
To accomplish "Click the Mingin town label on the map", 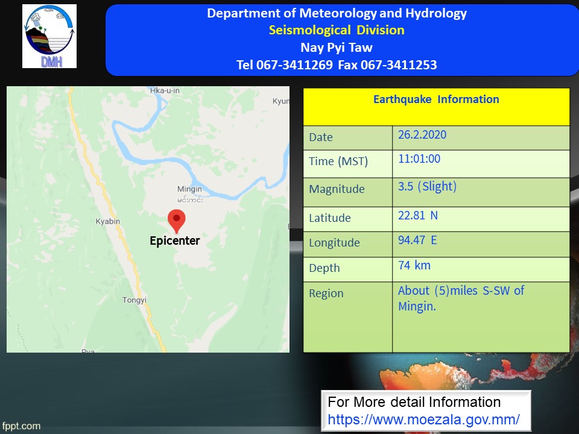I will [x=189, y=189].
